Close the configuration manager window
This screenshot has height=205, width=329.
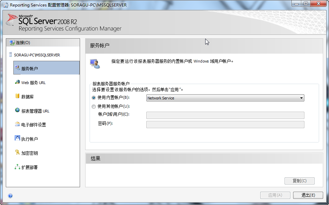tap(318, 3)
